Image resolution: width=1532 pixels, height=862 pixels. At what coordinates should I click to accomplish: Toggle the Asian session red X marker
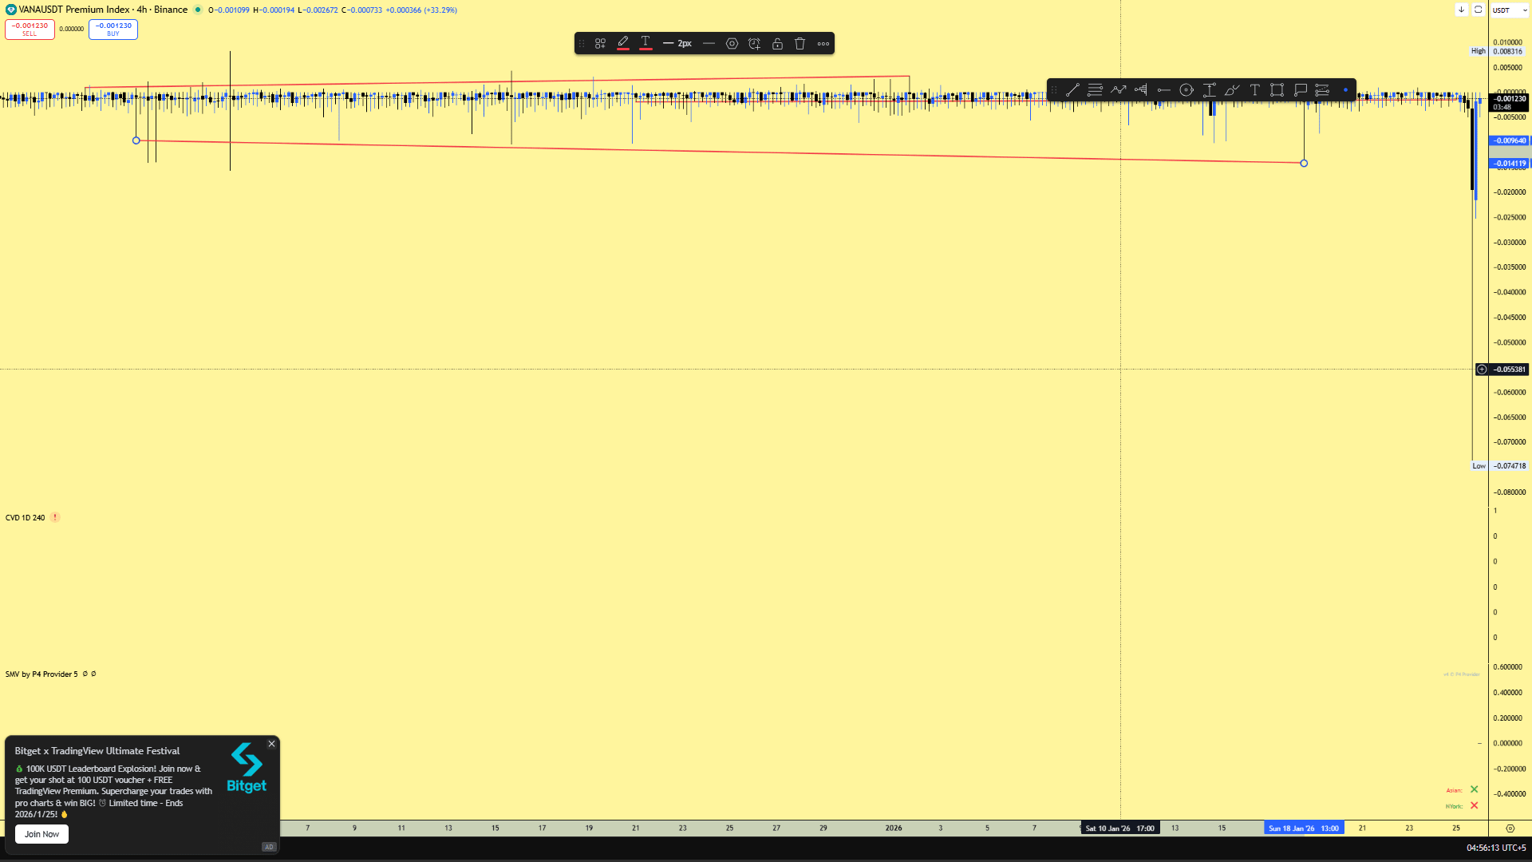click(x=1474, y=789)
